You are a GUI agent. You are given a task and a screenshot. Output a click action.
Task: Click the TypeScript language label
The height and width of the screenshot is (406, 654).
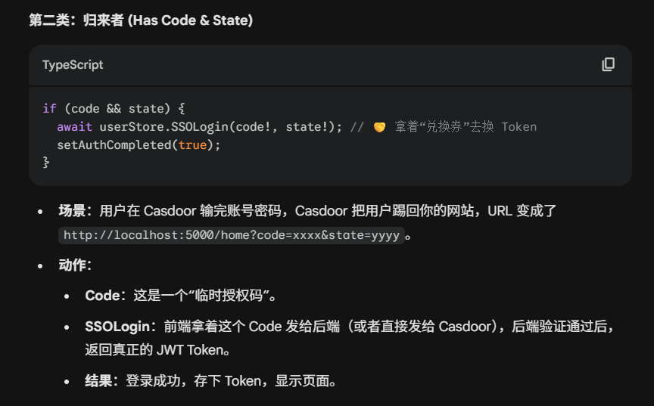point(73,65)
